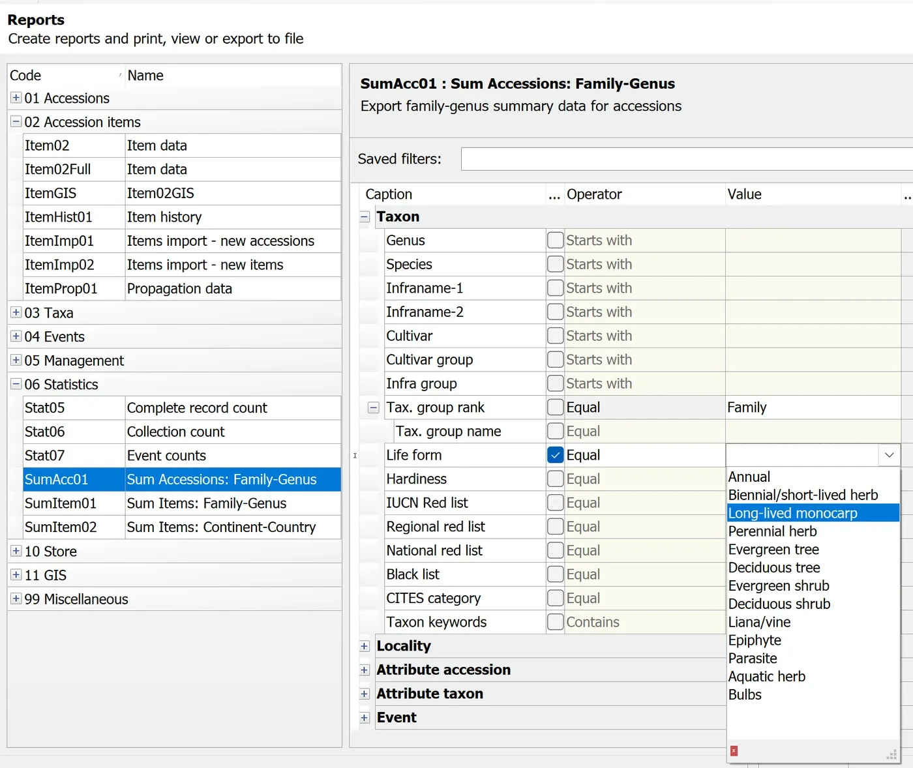
Task: Click the small red icon below dropdown list
Action: (734, 751)
